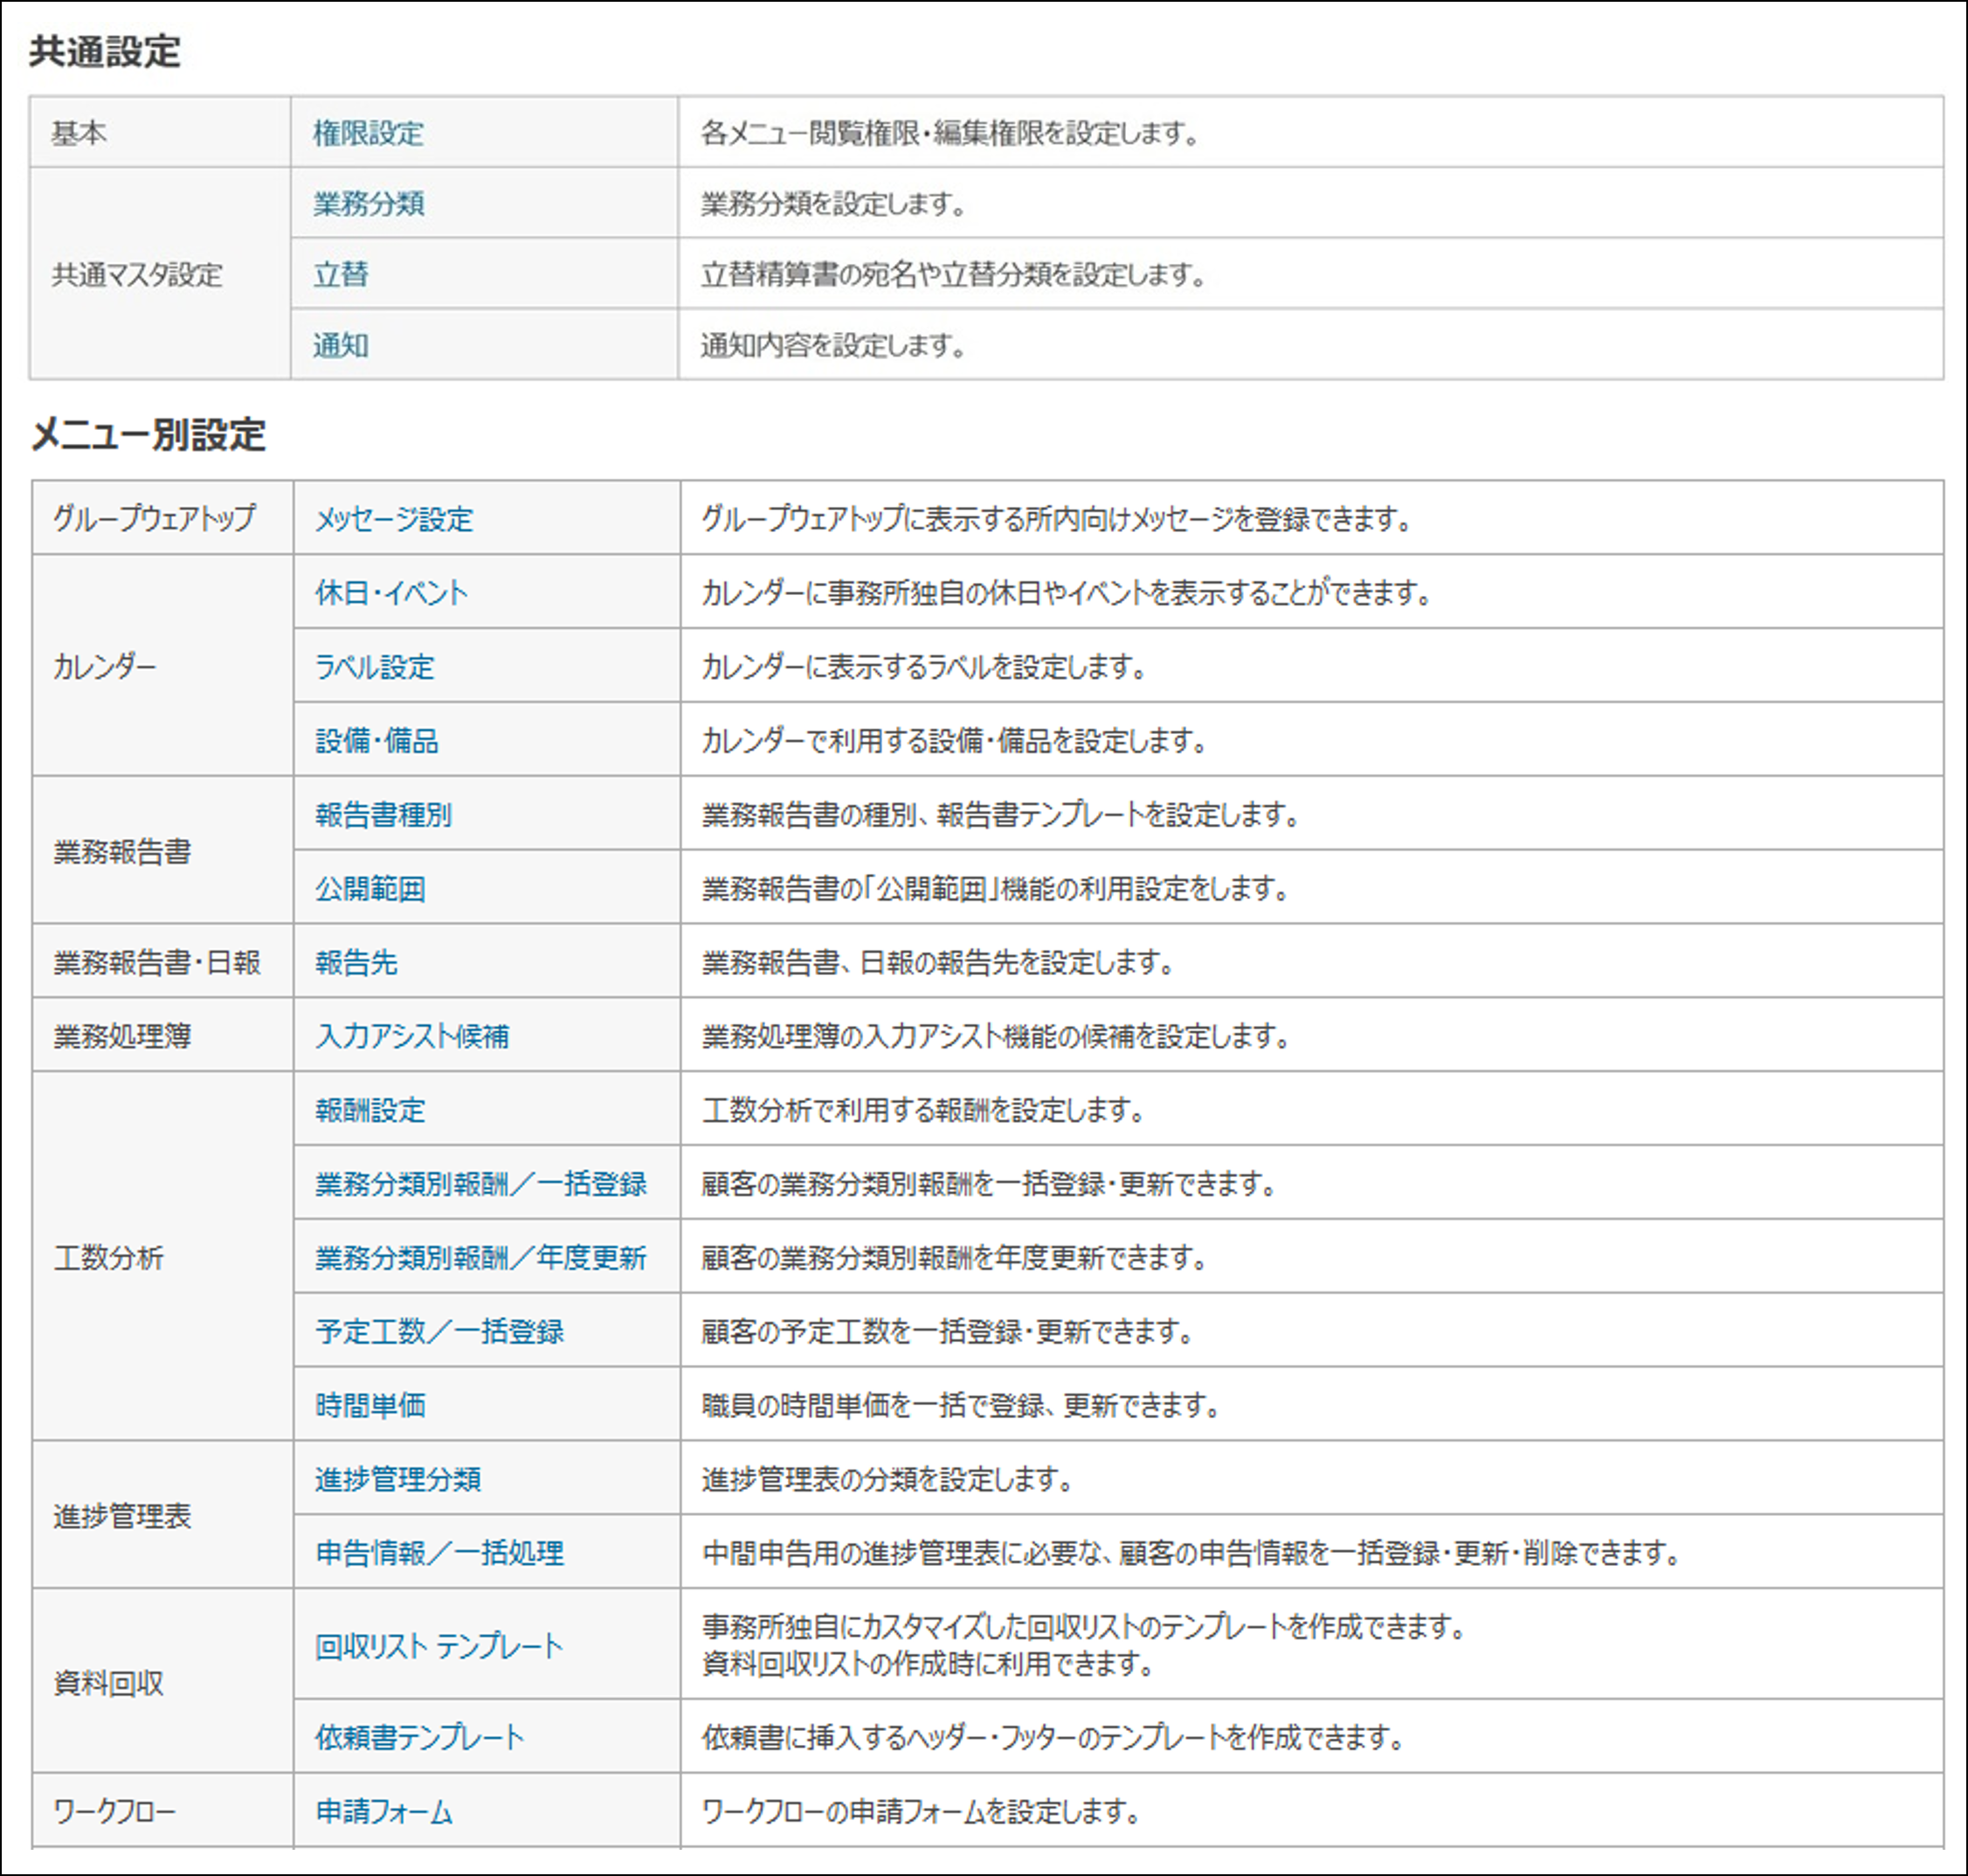This screenshot has height=1876, width=1968.
Task: Open the 権限設定 link
Action: point(368,133)
